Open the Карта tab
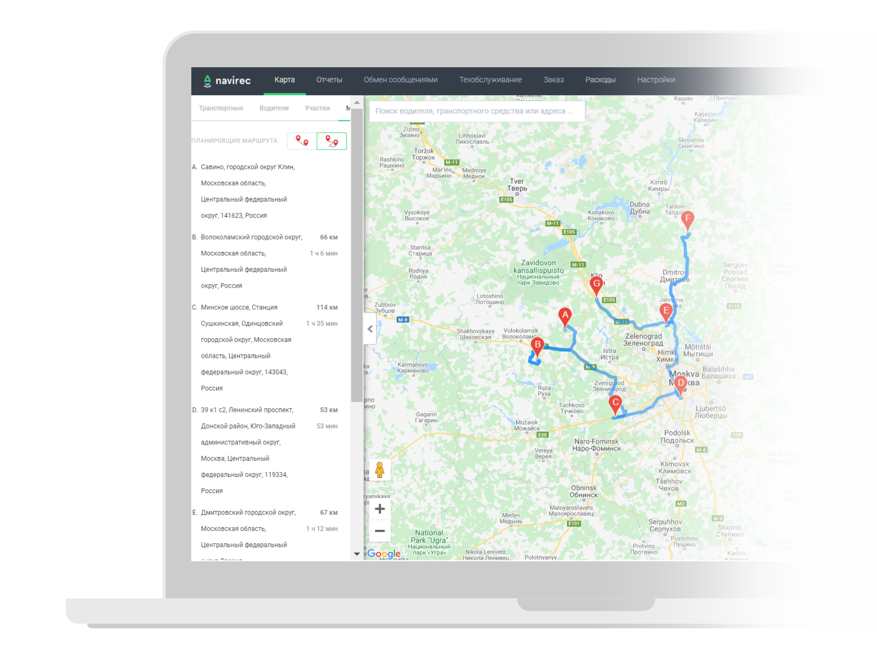 click(285, 80)
